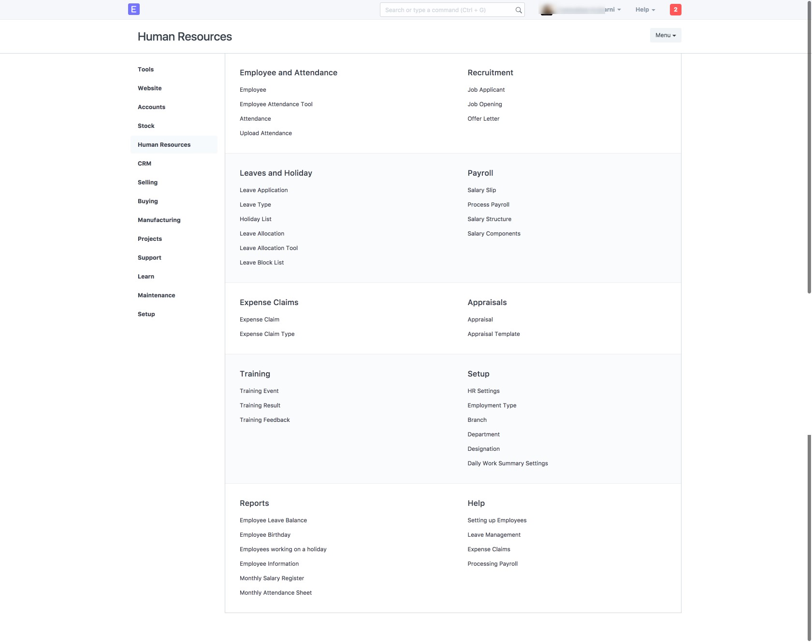
Task: Open Job Applicant under Recruitment
Action: (x=486, y=90)
